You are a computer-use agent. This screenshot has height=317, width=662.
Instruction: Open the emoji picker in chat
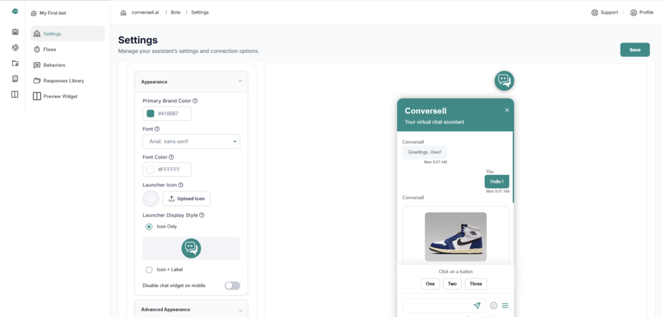coord(494,305)
